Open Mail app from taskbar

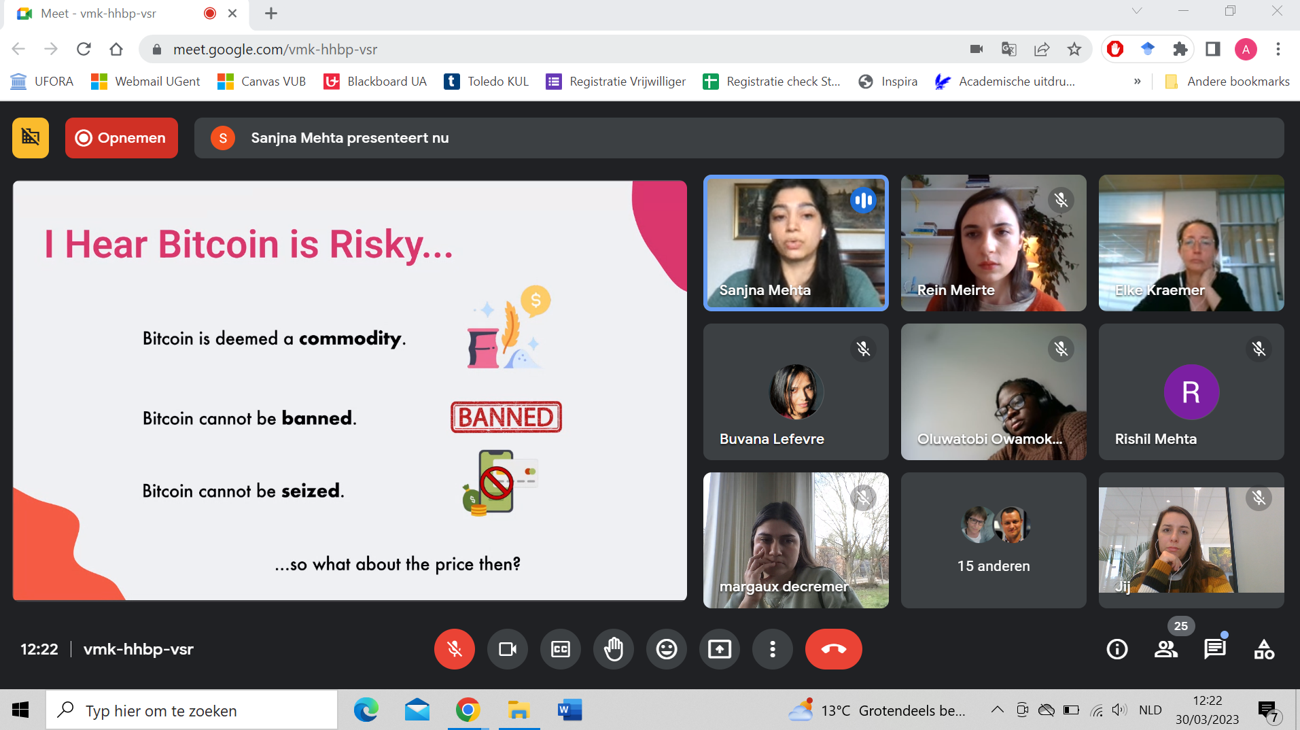pyautogui.click(x=417, y=710)
